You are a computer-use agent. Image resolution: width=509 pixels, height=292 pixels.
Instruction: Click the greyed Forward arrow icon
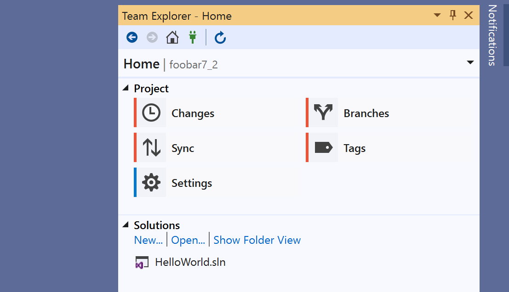(x=152, y=37)
